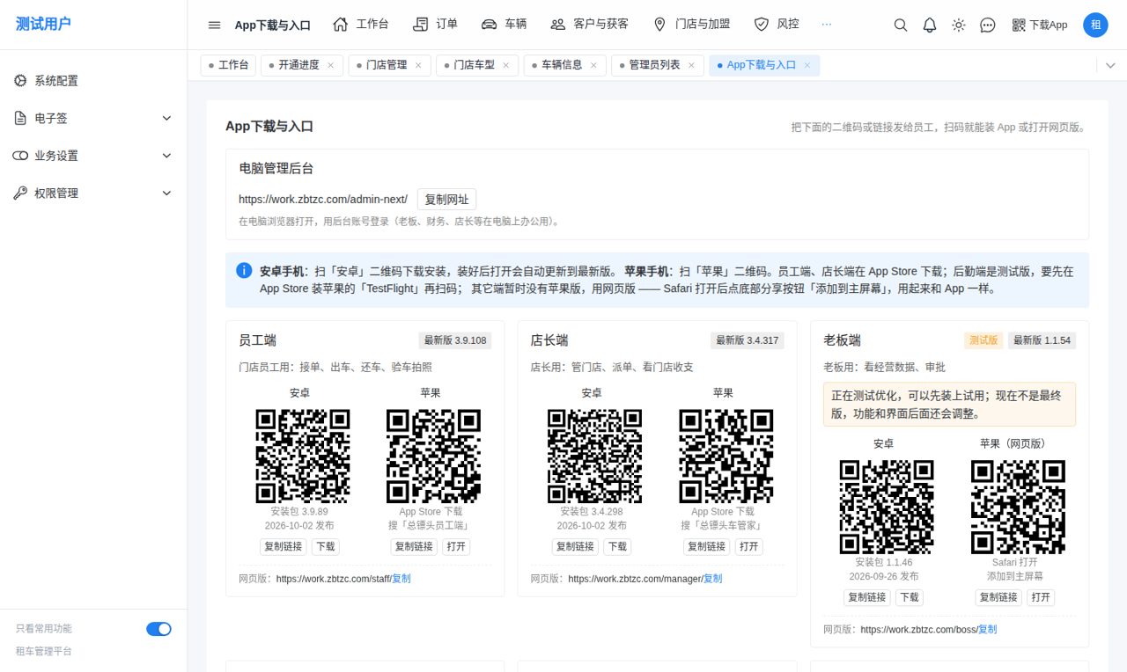Viewport: 1127px width, 672px height.
Task: Click the 下载App QR grid icon
Action: click(1019, 25)
